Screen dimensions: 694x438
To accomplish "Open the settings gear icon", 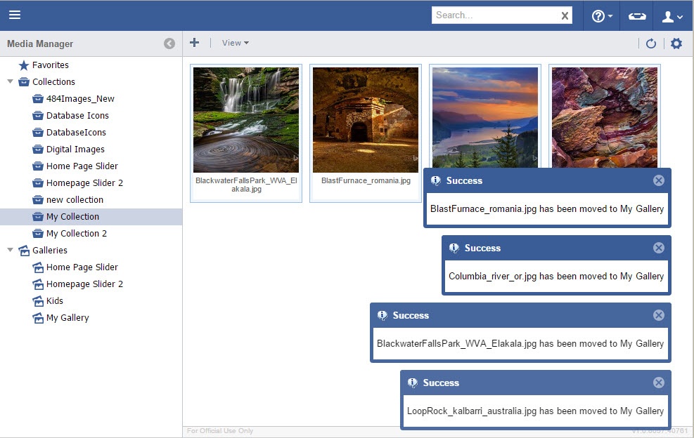I will pos(676,44).
